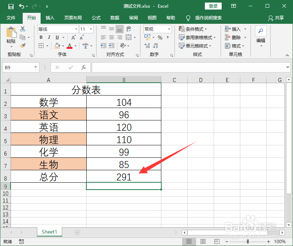
Task: Open the fill color dropdown arrow
Action: (63, 46)
